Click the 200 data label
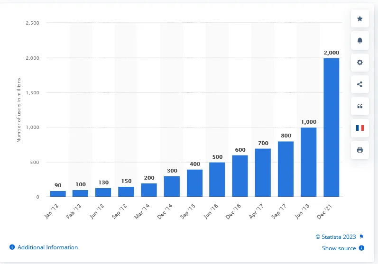The height and width of the screenshot is (264, 378). [x=149, y=178]
